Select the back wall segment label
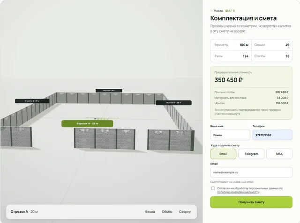The width and height of the screenshot is (300, 223). [x=109, y=91]
